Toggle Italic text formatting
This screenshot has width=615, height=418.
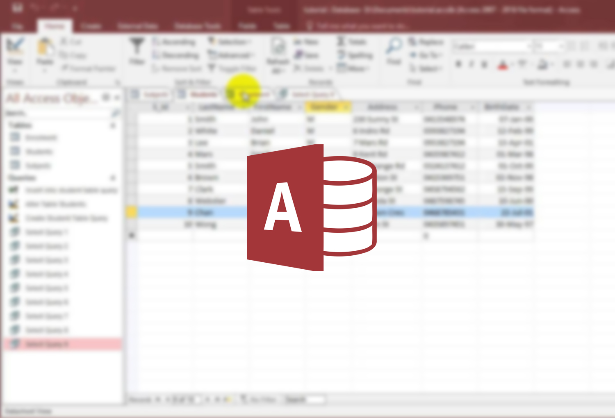[x=471, y=64]
